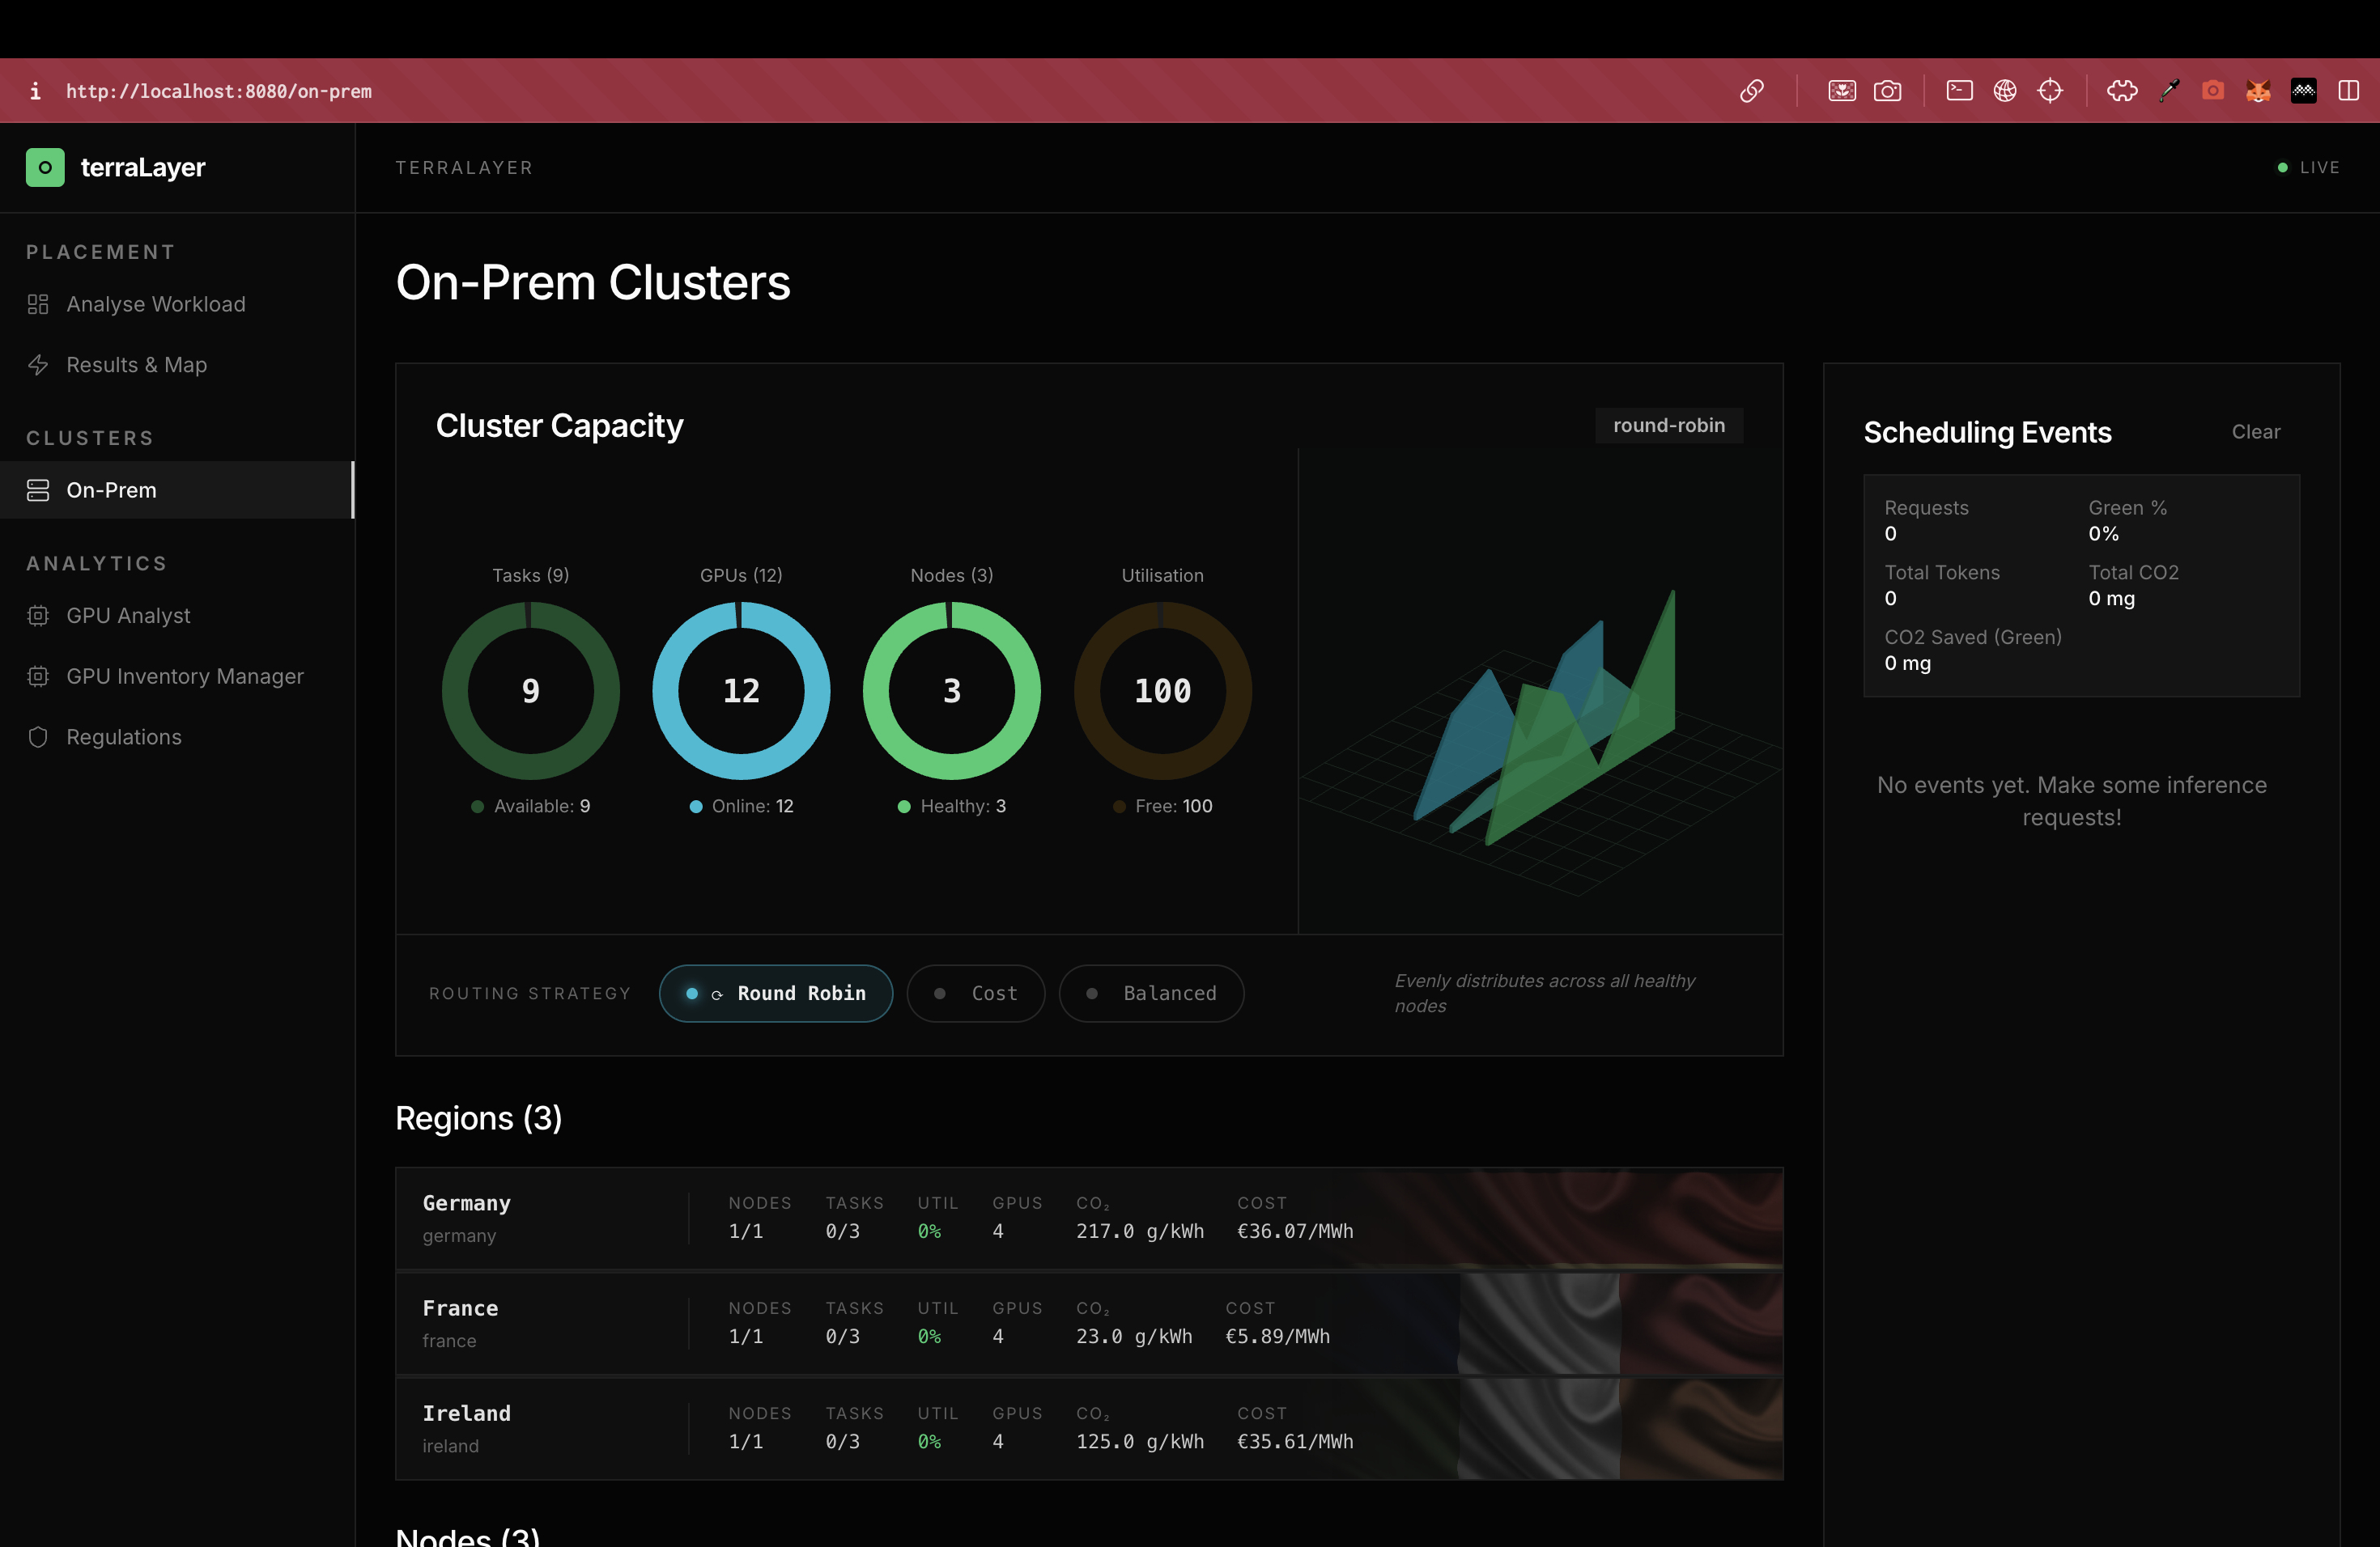Click the terraLayer green logo icon
The image size is (2380, 1547).
coord(45,167)
